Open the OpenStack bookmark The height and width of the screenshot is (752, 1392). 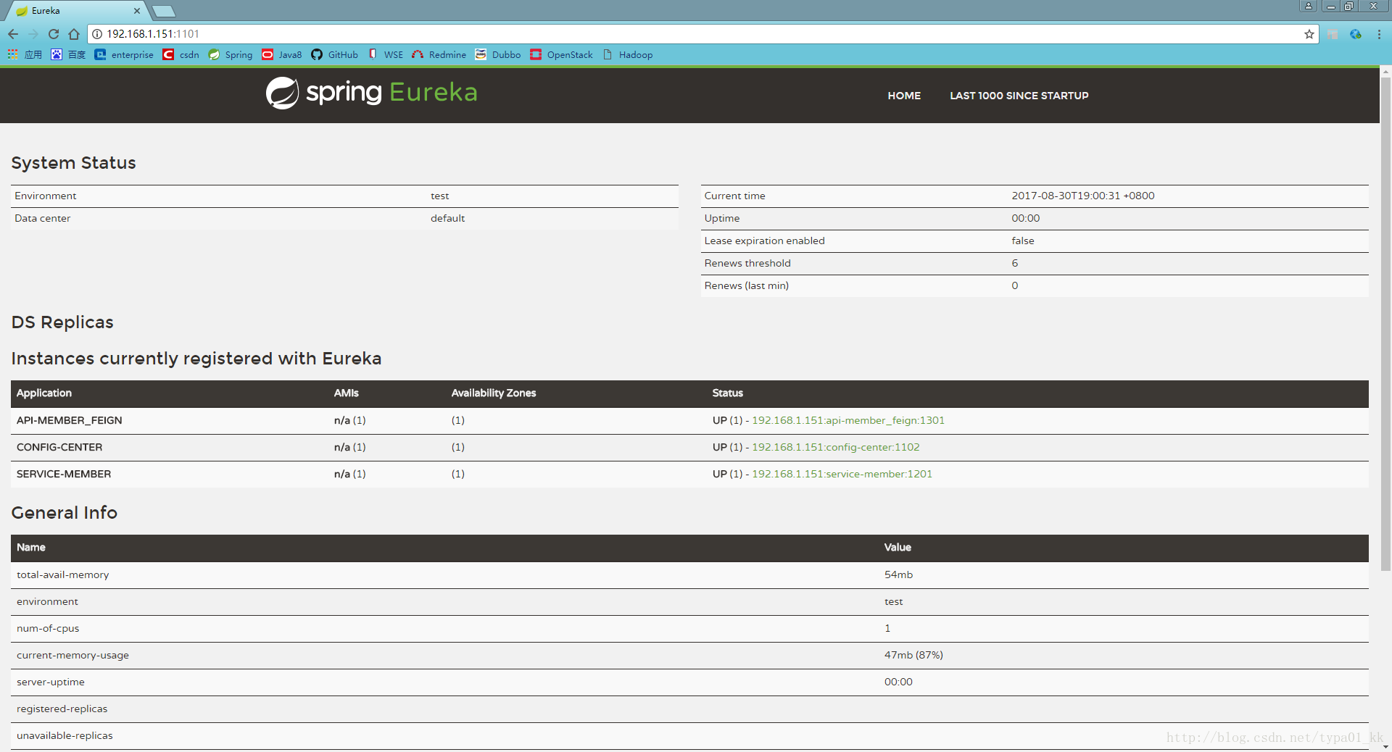[562, 54]
